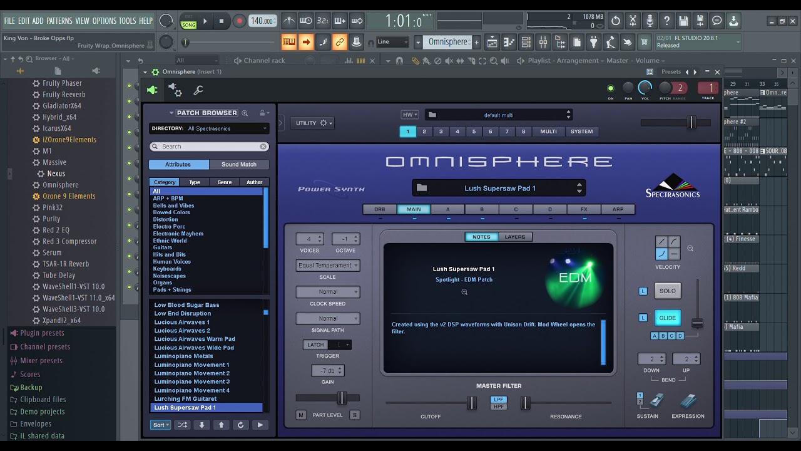The image size is (801, 451).
Task: Switch to the ORB tab
Action: pos(380,209)
